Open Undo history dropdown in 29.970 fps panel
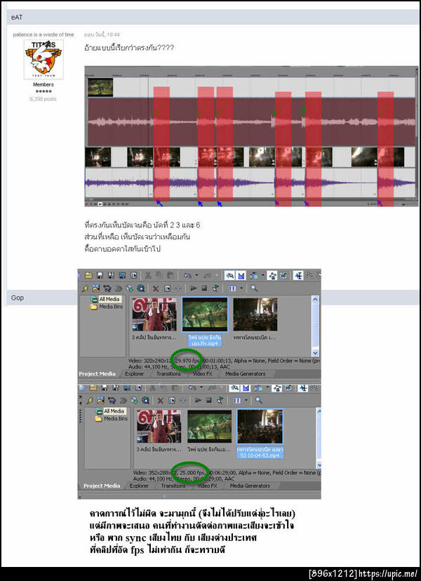 pos(196,275)
